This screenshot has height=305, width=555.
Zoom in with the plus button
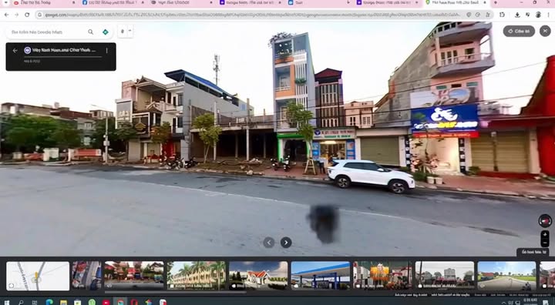[545, 234]
